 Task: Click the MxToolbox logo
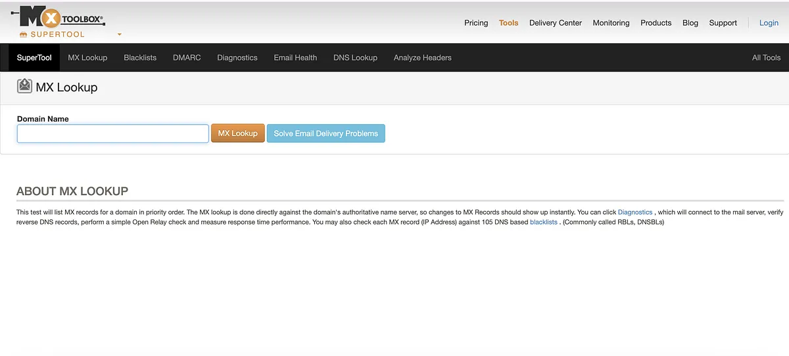tap(58, 18)
